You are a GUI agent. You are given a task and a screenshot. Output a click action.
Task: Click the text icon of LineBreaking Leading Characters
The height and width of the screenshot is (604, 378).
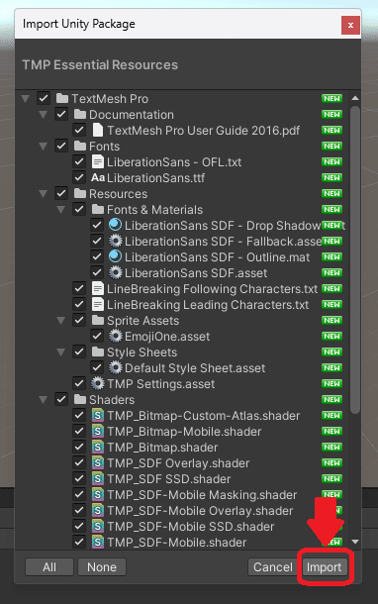click(98, 304)
